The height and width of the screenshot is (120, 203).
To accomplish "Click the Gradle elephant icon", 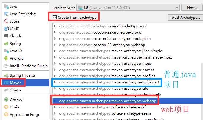I will pyautogui.click(x=6, y=90).
